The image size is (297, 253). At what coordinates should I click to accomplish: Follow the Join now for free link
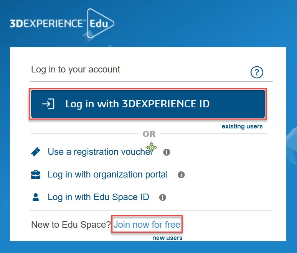tap(147, 225)
